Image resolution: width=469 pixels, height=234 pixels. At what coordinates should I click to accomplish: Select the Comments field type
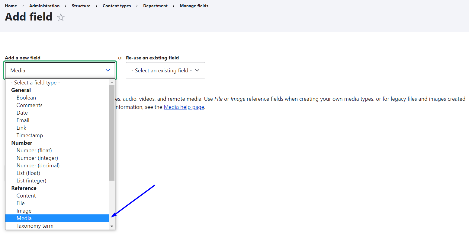(x=29, y=105)
